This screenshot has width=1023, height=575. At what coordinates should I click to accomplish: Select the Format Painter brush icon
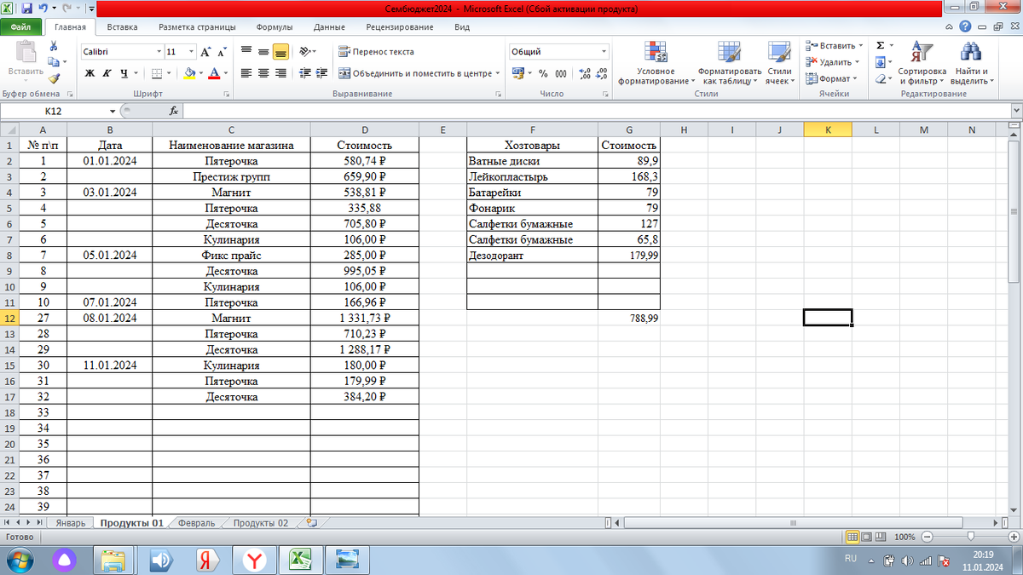click(54, 78)
